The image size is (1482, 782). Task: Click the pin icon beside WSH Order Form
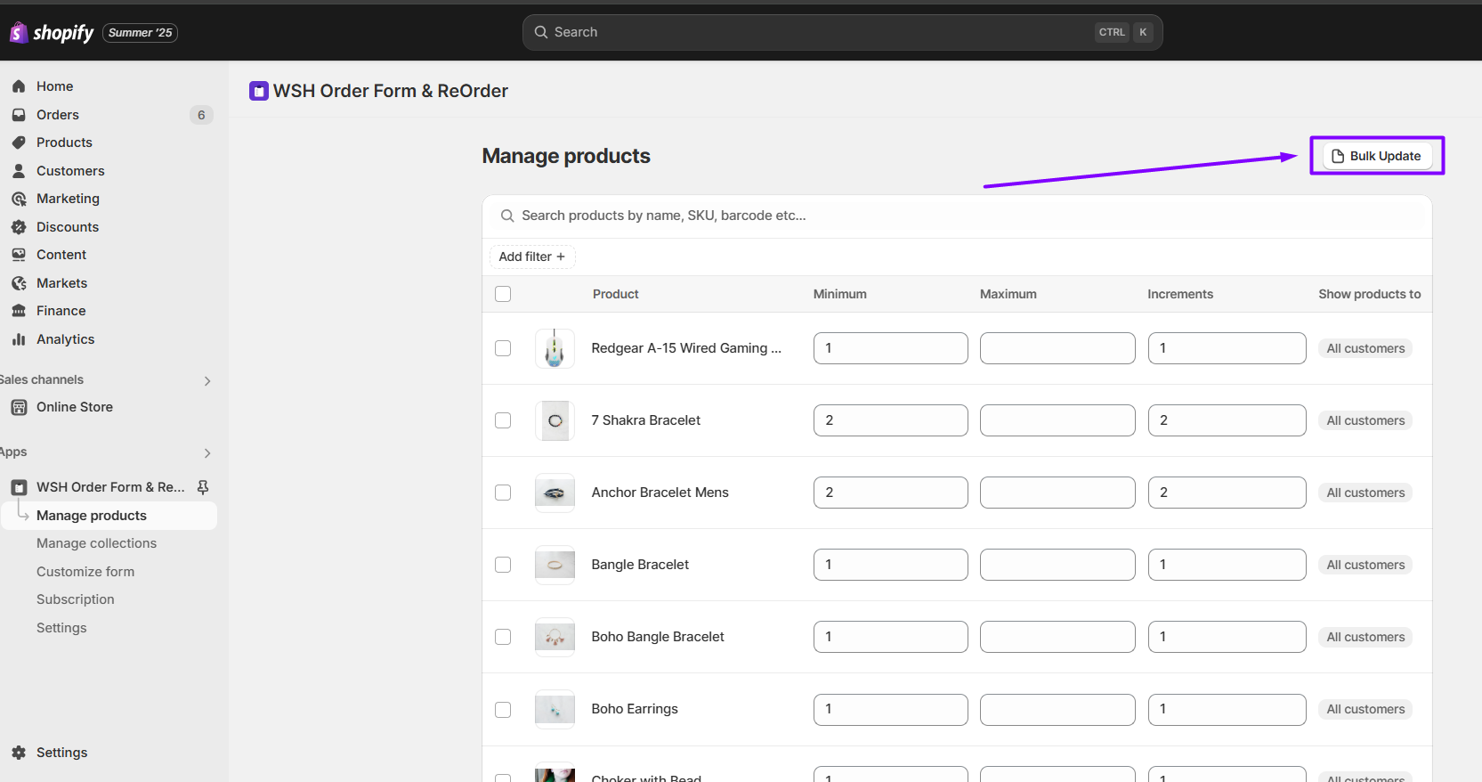click(203, 487)
